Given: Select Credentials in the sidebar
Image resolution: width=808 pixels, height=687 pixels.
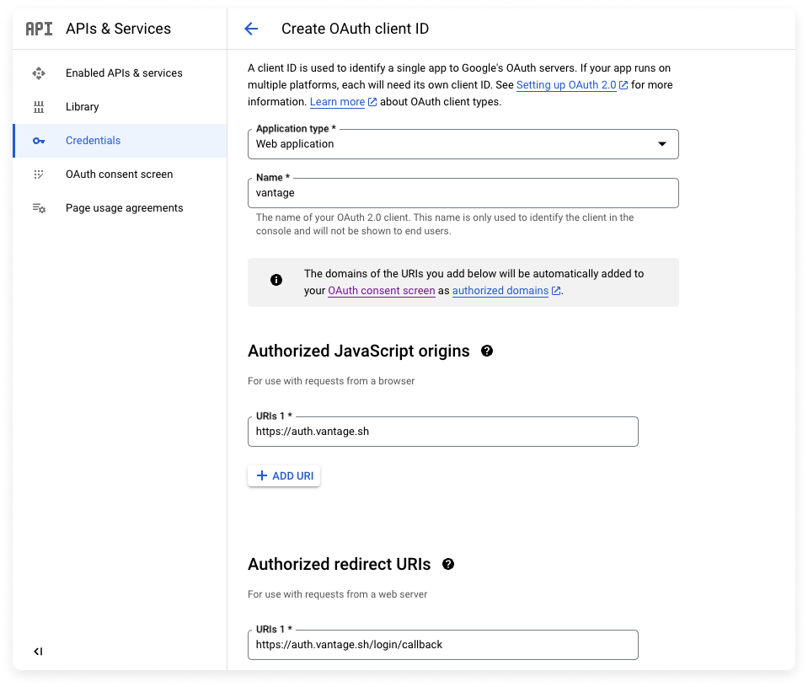Looking at the screenshot, I should [120, 141].
